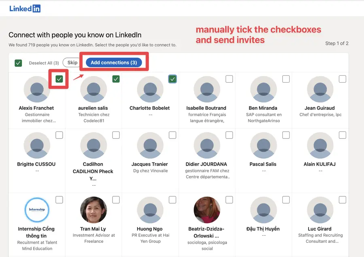364x257 pixels.
Task: Open Tran Mai Ly's profile photo
Action: [x=93, y=210]
